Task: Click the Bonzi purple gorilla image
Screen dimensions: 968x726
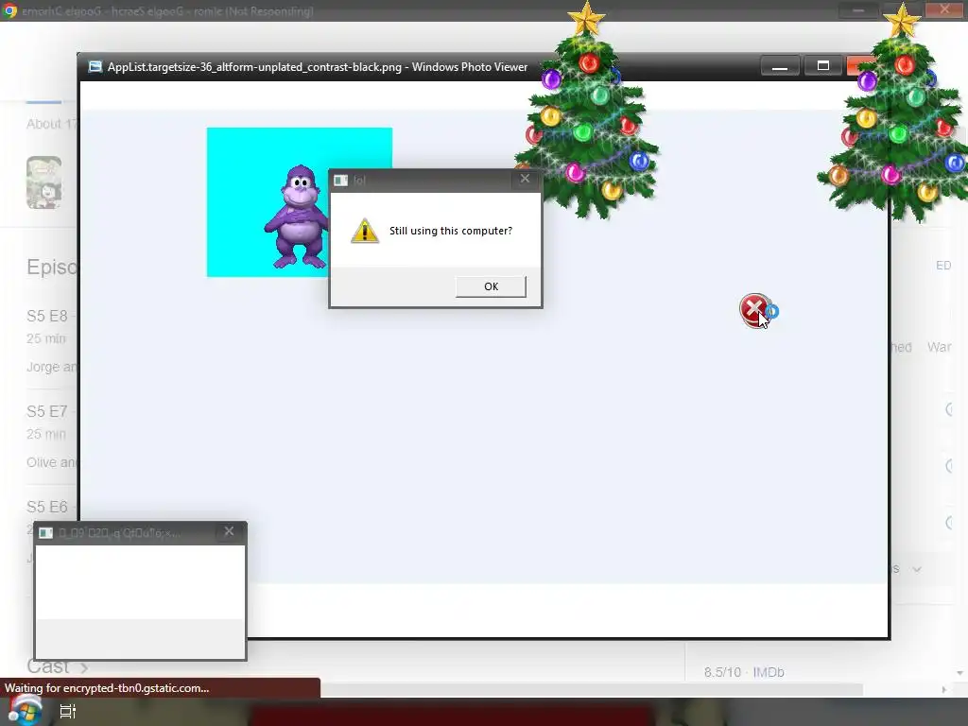Action: (297, 216)
